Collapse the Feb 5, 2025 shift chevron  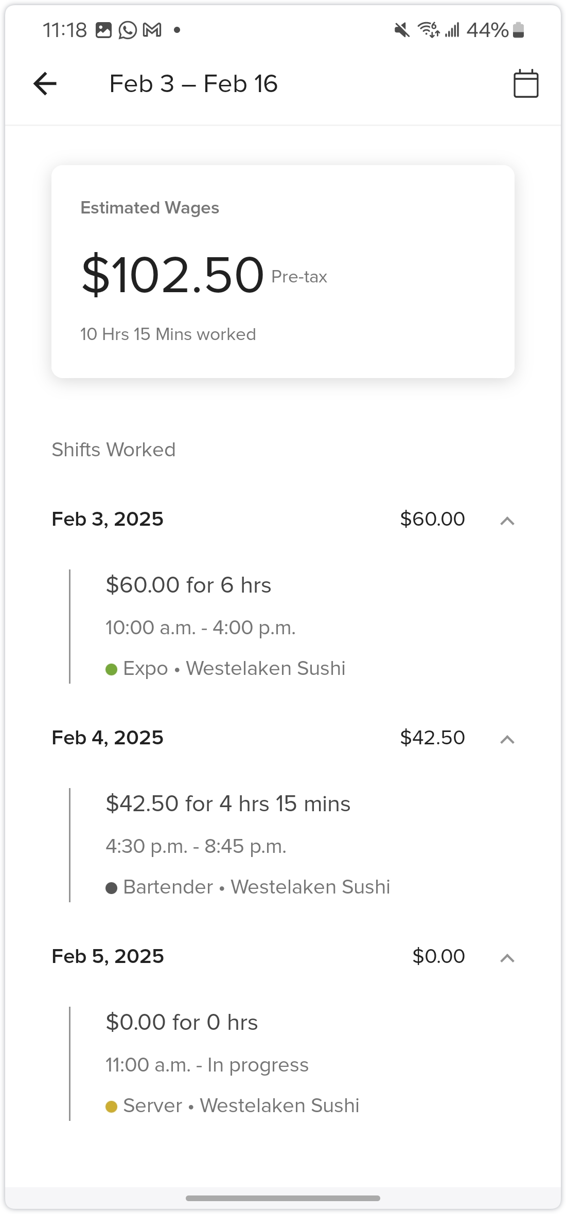point(507,958)
